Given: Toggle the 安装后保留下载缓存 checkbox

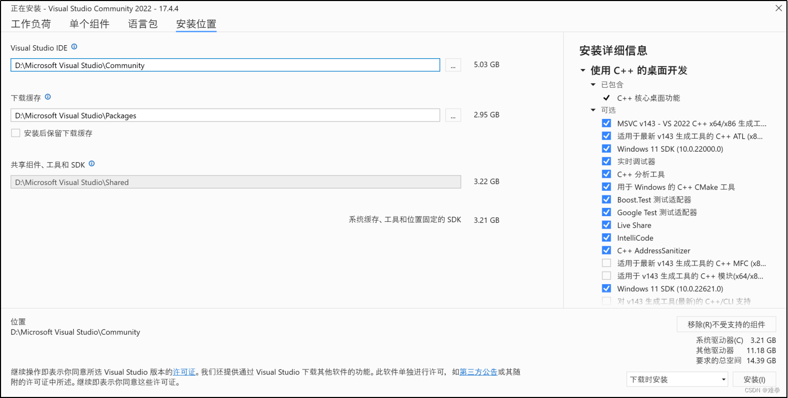Looking at the screenshot, I should point(16,133).
